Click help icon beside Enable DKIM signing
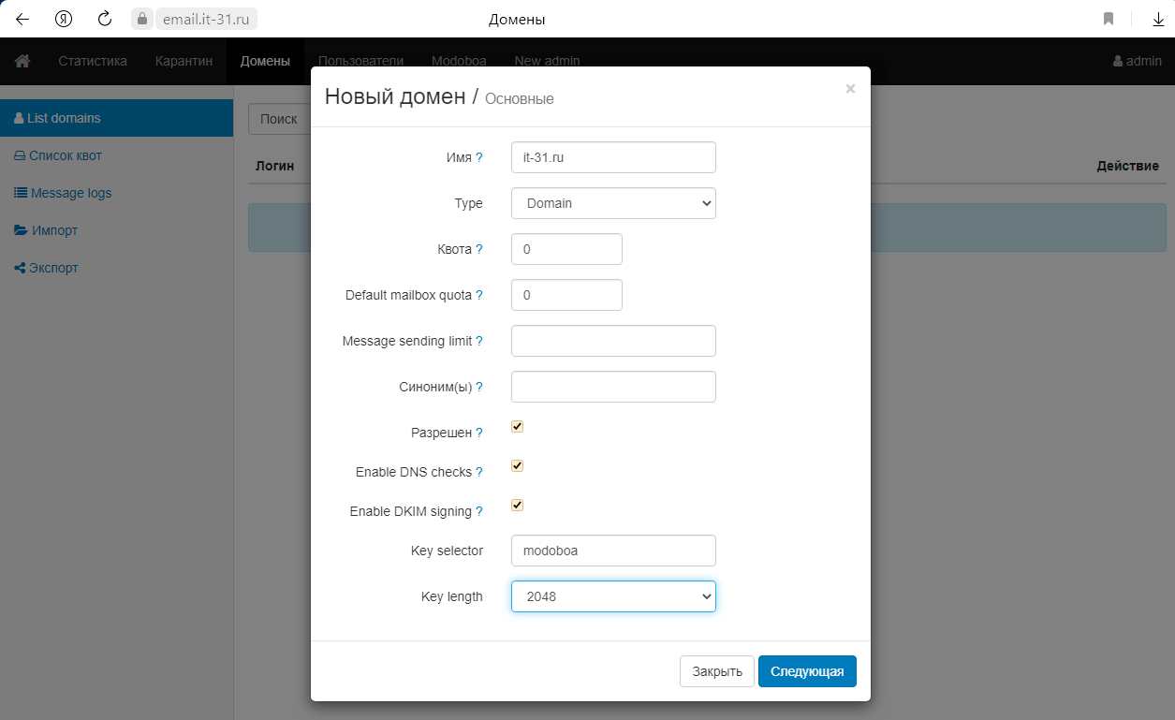The width and height of the screenshot is (1175, 720). coord(479,511)
